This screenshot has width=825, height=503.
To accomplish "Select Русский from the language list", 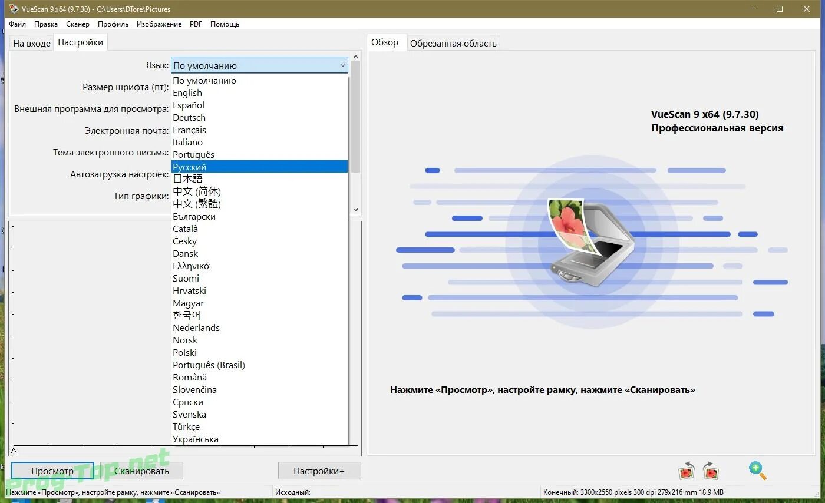I will 259,167.
